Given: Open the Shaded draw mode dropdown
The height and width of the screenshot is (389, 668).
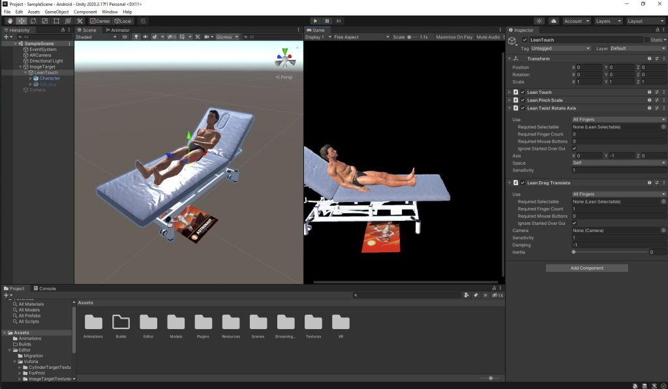Looking at the screenshot, I should tap(96, 37).
